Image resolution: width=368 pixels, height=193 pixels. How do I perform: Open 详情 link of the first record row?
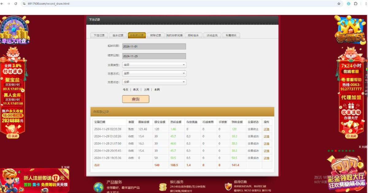point(266,129)
